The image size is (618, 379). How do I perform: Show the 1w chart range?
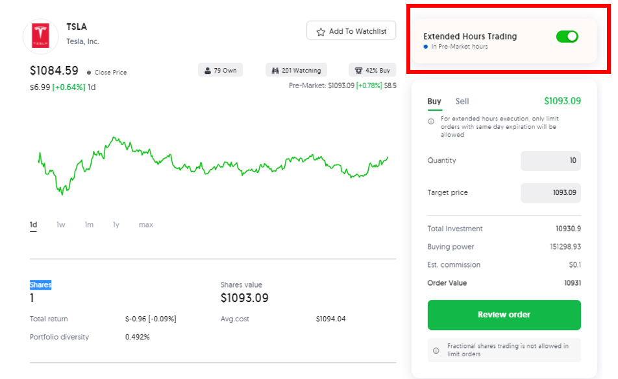[x=61, y=225]
